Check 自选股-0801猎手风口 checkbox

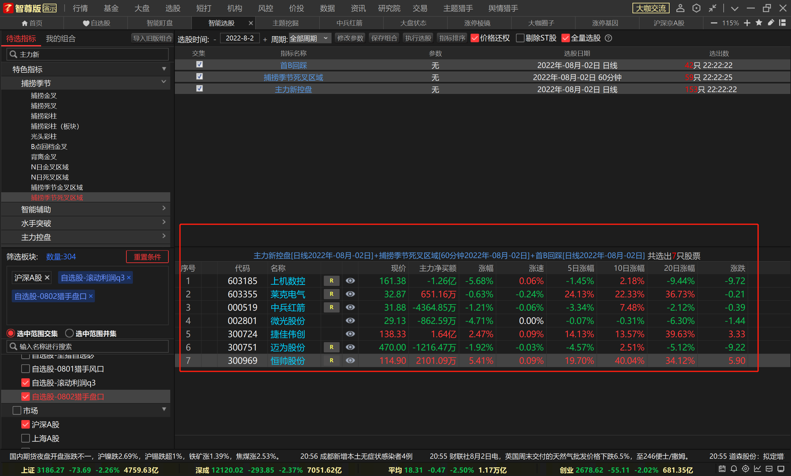(x=25, y=369)
